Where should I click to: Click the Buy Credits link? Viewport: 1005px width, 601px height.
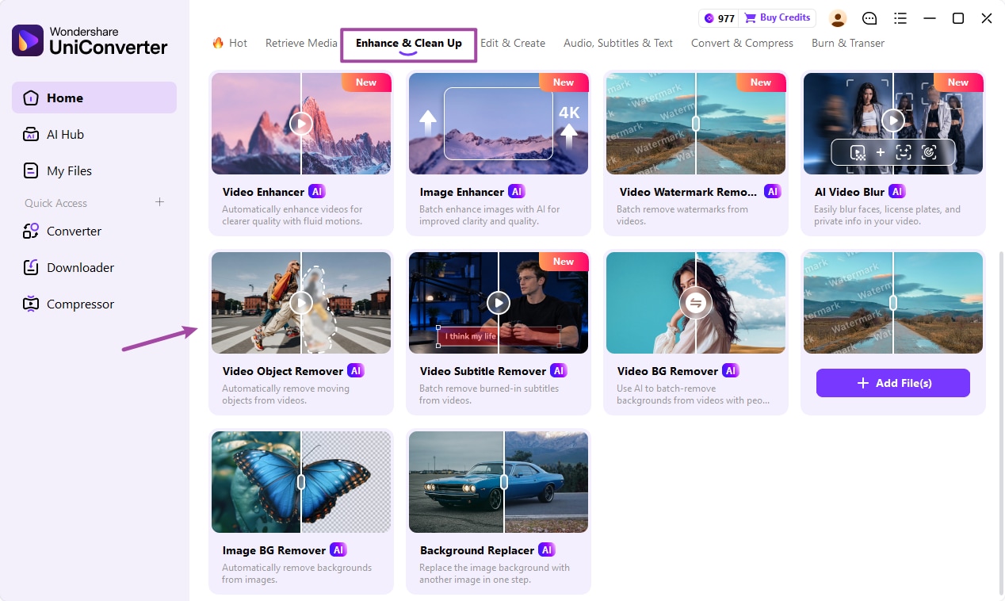[x=778, y=17]
